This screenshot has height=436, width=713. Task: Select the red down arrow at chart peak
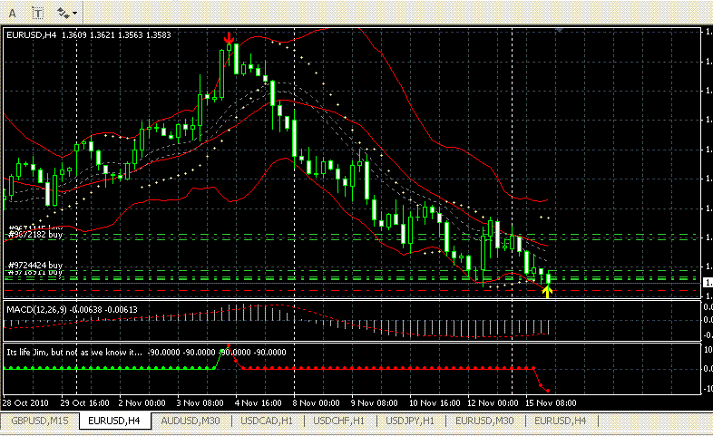229,38
